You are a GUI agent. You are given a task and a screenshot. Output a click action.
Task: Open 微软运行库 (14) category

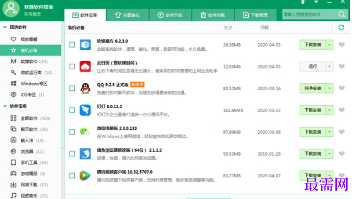pos(31,72)
